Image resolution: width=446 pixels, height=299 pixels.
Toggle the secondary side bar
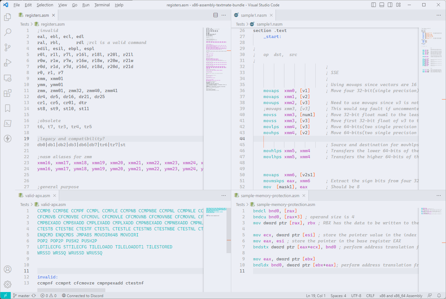pyautogui.click(x=390, y=5)
